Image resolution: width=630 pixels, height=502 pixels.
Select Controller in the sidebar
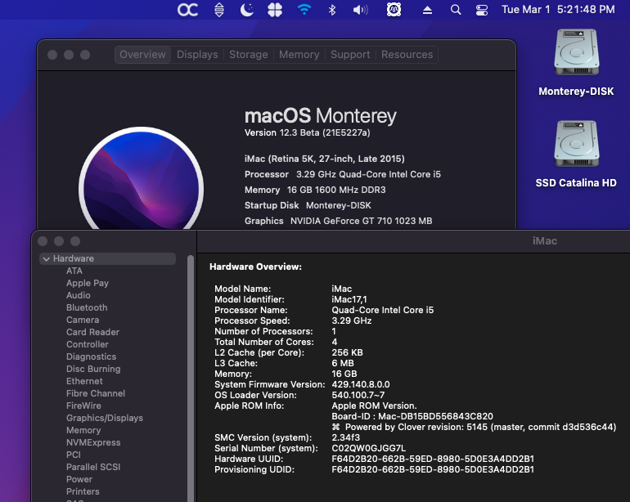pyautogui.click(x=88, y=344)
